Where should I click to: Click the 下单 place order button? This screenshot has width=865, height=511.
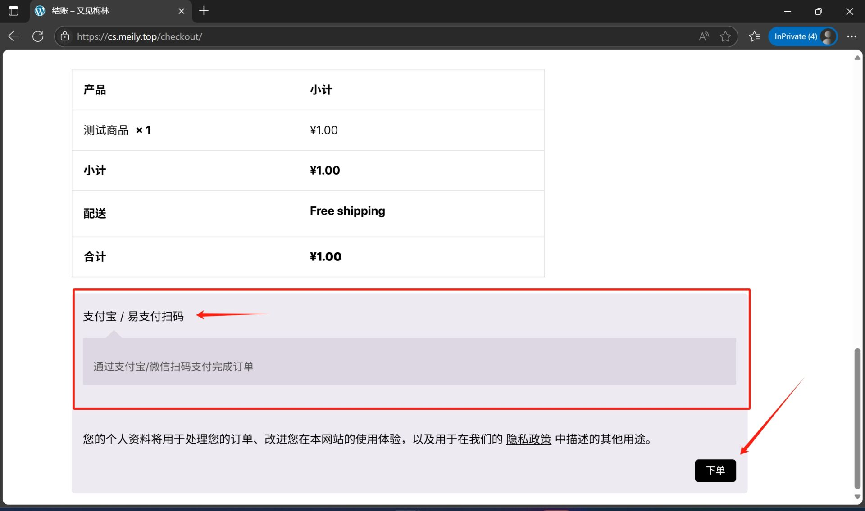pyautogui.click(x=715, y=471)
